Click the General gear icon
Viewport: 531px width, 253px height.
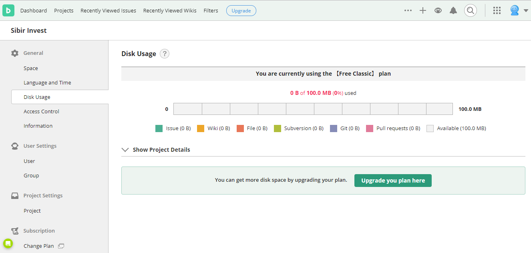coord(15,53)
